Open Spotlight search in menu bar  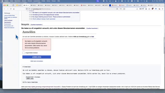(144, 1)
